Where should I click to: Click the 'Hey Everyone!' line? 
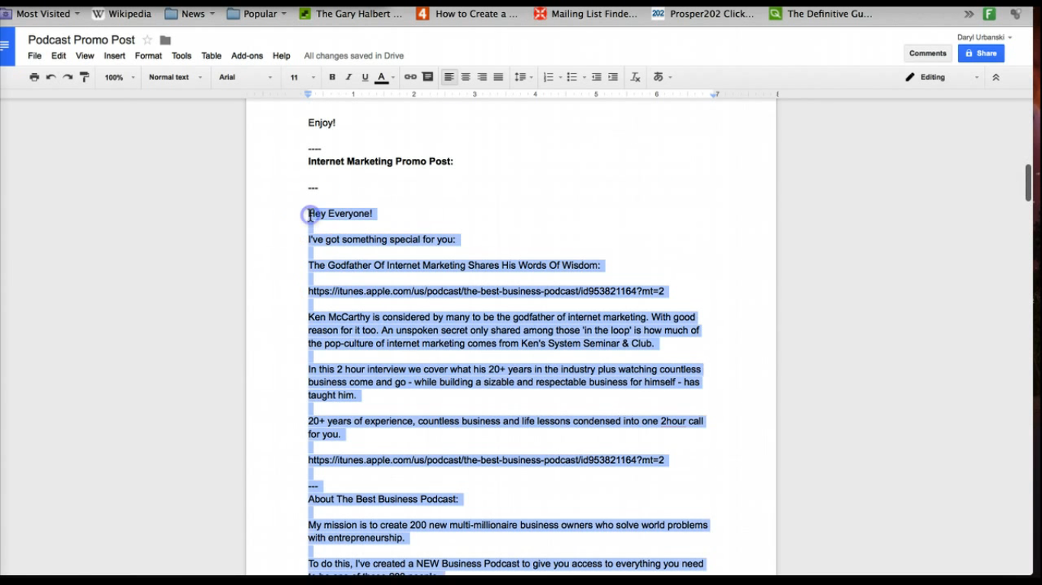pyautogui.click(x=340, y=214)
